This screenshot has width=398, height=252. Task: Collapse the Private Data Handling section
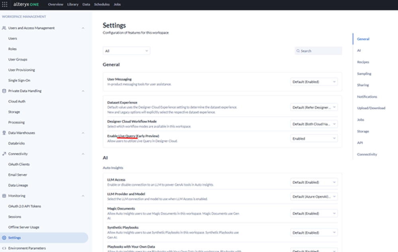[83, 91]
